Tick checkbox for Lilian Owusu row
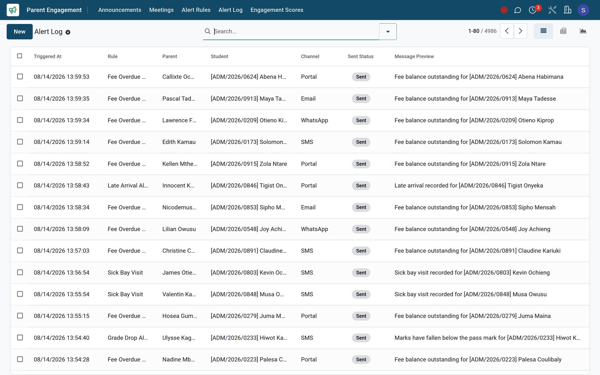 coord(20,229)
